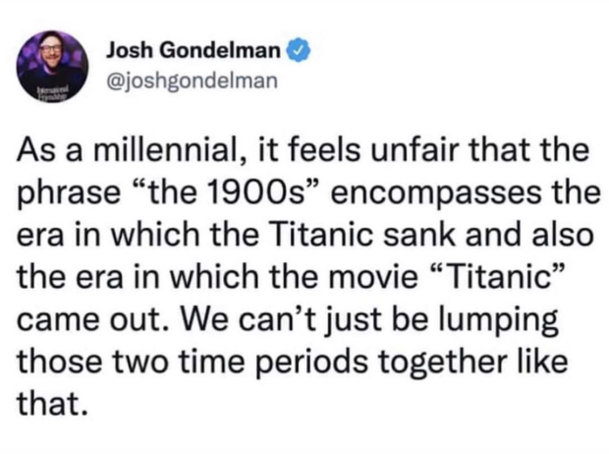Click the blue verified checkmark badge
Viewport: 609px width, 454px height.
[x=299, y=50]
